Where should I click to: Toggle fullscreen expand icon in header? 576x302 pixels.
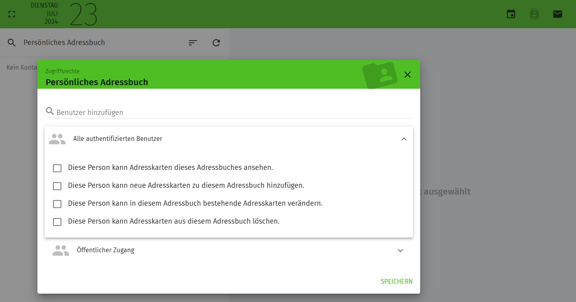point(12,14)
